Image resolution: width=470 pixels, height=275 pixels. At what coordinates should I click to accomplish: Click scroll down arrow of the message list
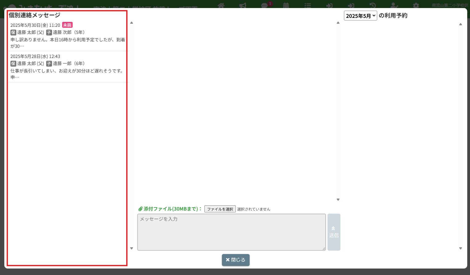pyautogui.click(x=131, y=248)
